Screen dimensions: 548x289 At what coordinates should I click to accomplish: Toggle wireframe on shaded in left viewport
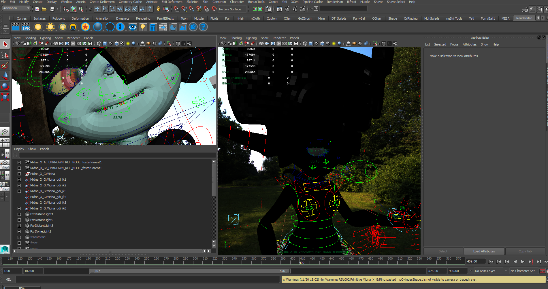pos(116,44)
